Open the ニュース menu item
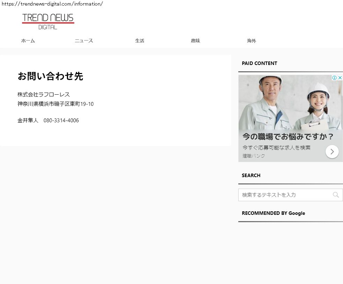The image size is (343, 284). tap(84, 41)
